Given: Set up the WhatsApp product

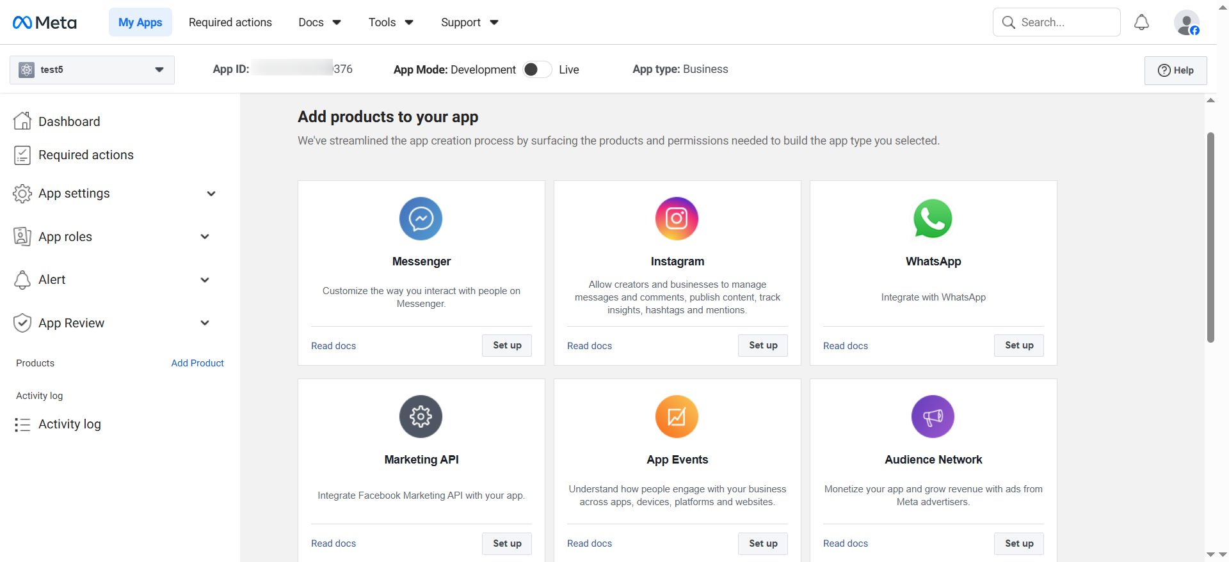Looking at the screenshot, I should (1018, 345).
